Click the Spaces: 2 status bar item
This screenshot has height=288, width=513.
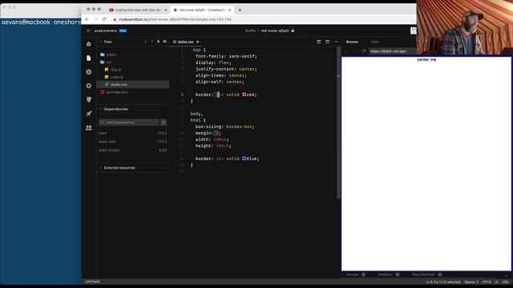(x=471, y=282)
